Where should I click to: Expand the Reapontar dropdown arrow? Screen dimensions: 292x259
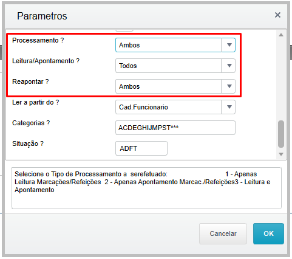(x=228, y=86)
